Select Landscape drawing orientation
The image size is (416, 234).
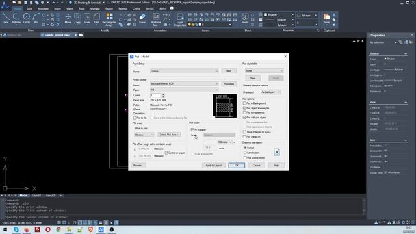coord(245,153)
